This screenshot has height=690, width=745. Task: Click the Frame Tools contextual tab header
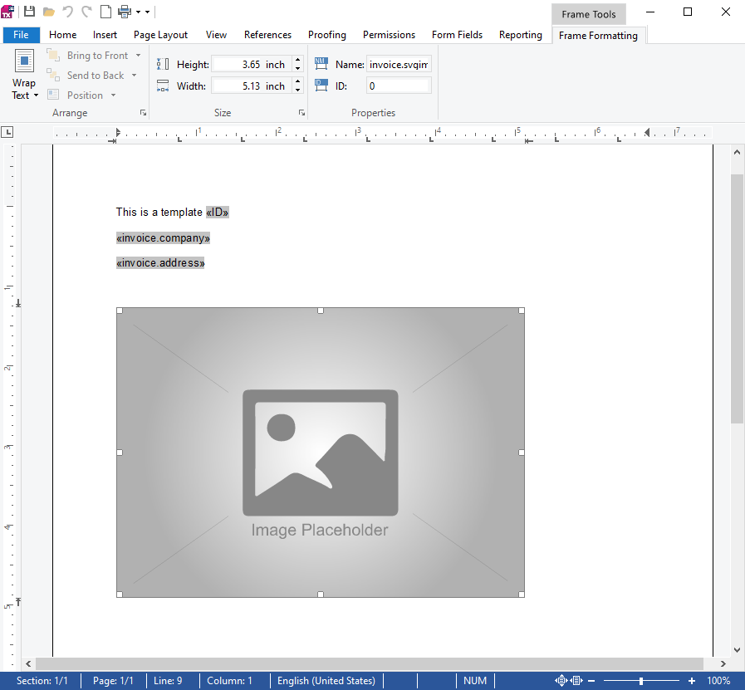point(589,14)
